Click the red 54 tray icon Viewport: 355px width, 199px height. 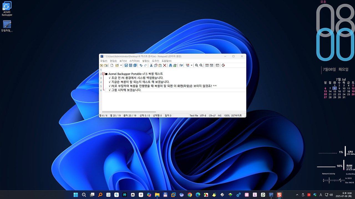(x=309, y=195)
